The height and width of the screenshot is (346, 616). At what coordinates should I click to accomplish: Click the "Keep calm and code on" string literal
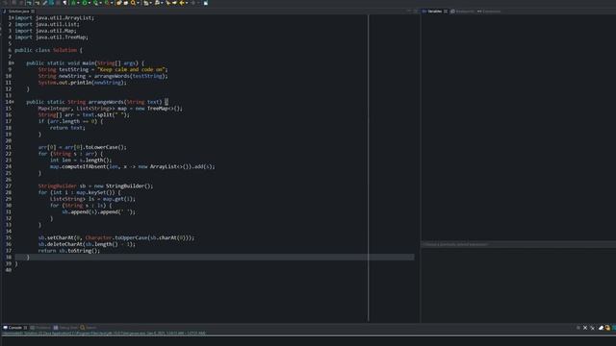[131, 69]
